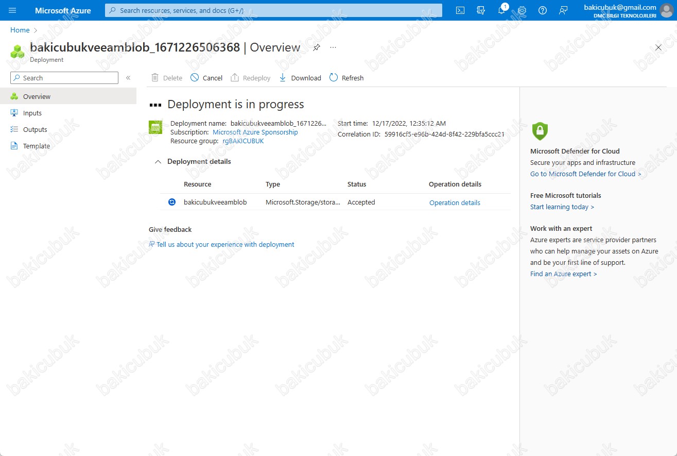
Task: Open Start learning today link
Action: [562, 207]
